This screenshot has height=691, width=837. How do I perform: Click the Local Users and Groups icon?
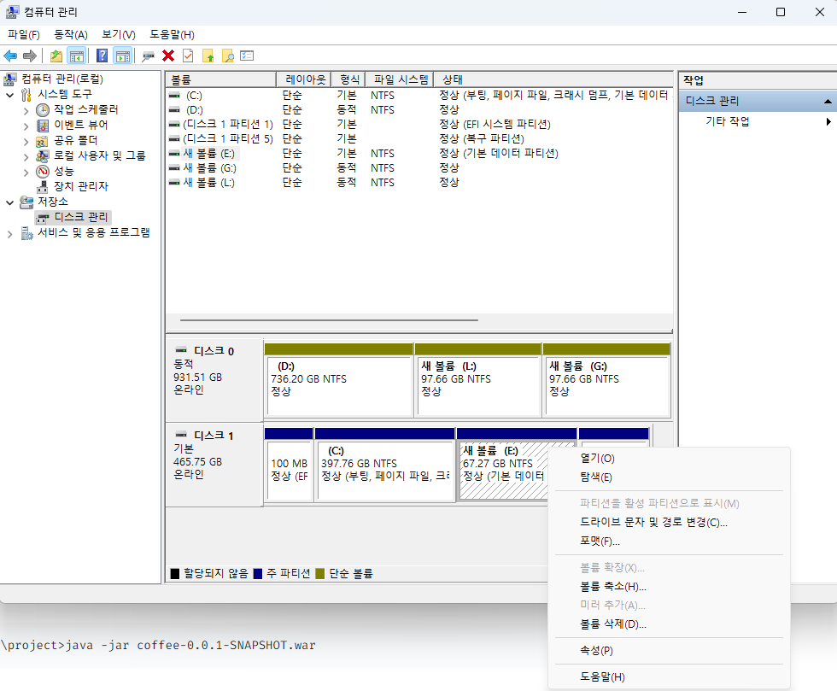pyautogui.click(x=43, y=156)
